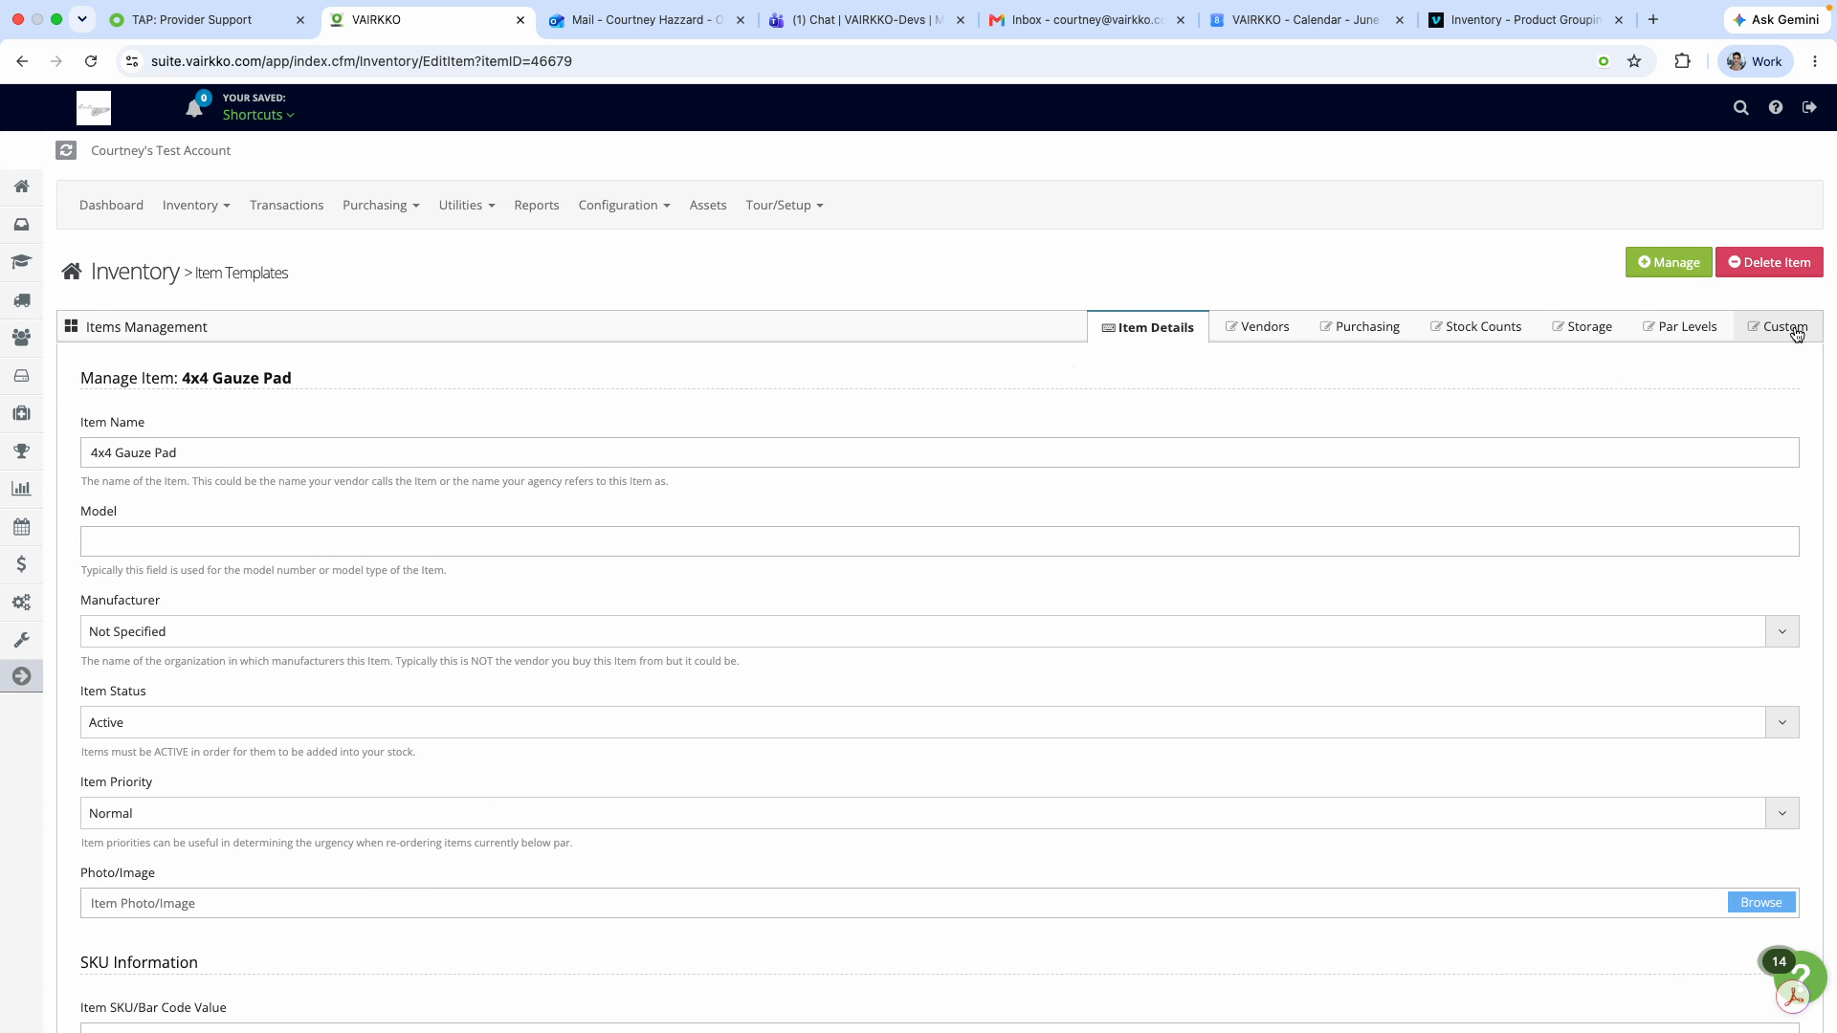Click the green Manage button
The image size is (1837, 1033).
(x=1669, y=262)
